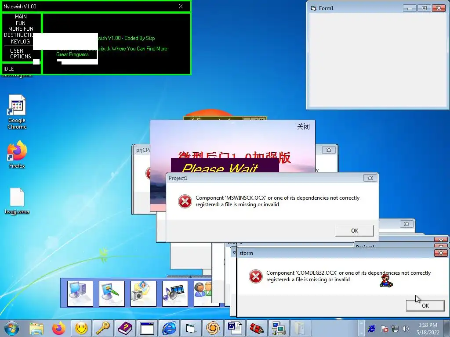The image size is (450, 337).
Task: Click the monitor with paintbrush icon in strip
Action: [112, 294]
